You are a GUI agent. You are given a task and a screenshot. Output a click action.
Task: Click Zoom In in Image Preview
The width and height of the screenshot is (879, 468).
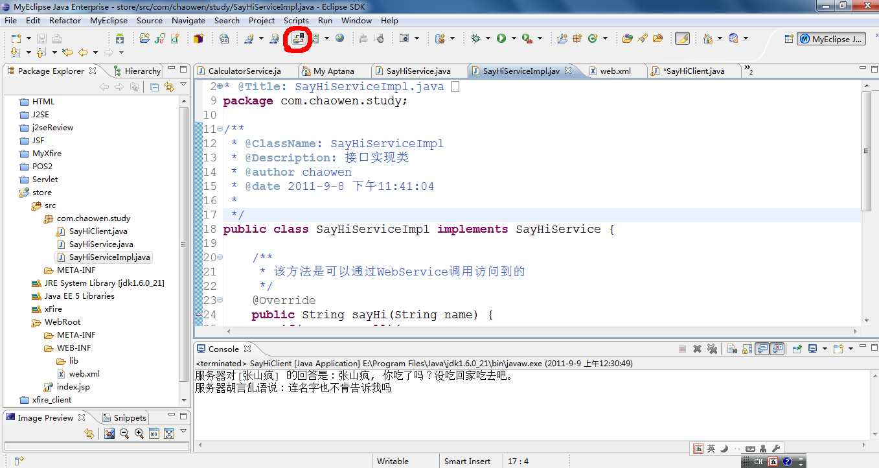139,434
